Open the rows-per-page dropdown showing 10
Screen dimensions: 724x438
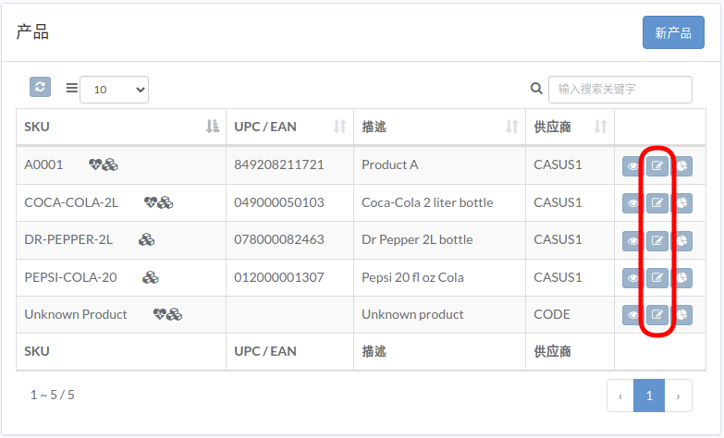(114, 90)
